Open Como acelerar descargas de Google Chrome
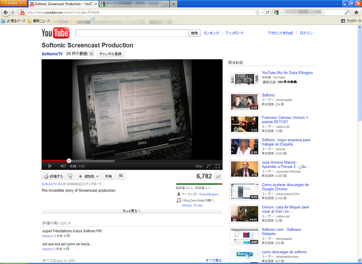 [285, 187]
